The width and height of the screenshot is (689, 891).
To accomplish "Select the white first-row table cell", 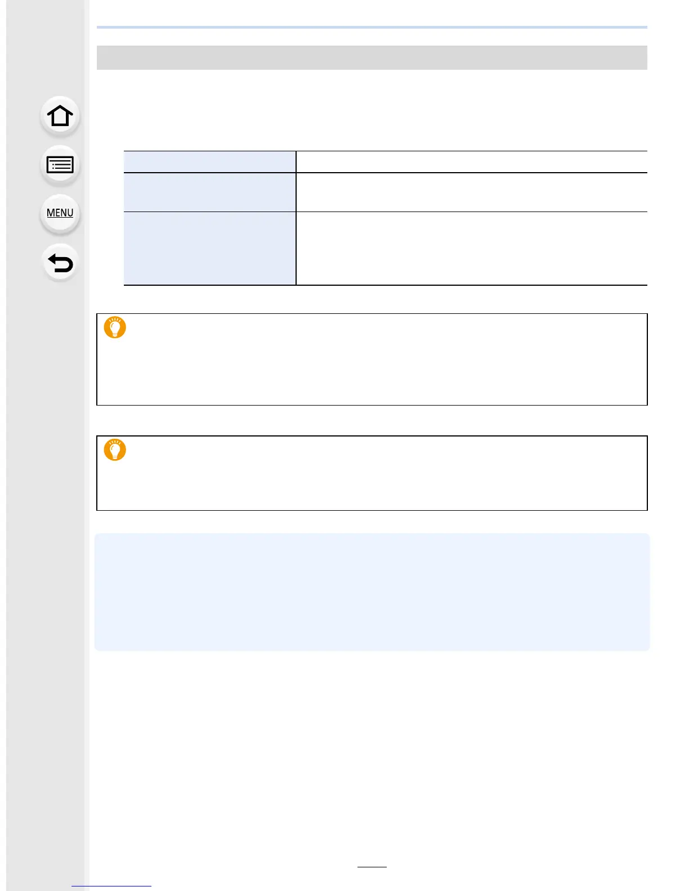I will 472,161.
